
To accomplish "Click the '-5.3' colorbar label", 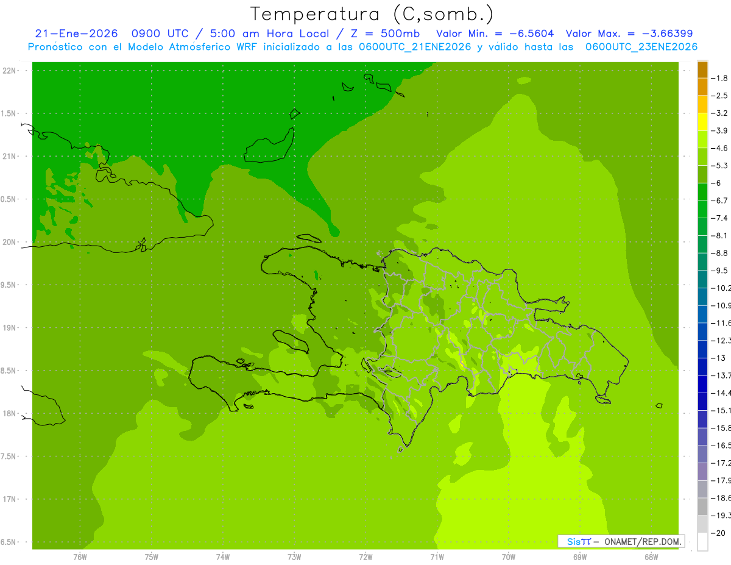I will coord(719,166).
